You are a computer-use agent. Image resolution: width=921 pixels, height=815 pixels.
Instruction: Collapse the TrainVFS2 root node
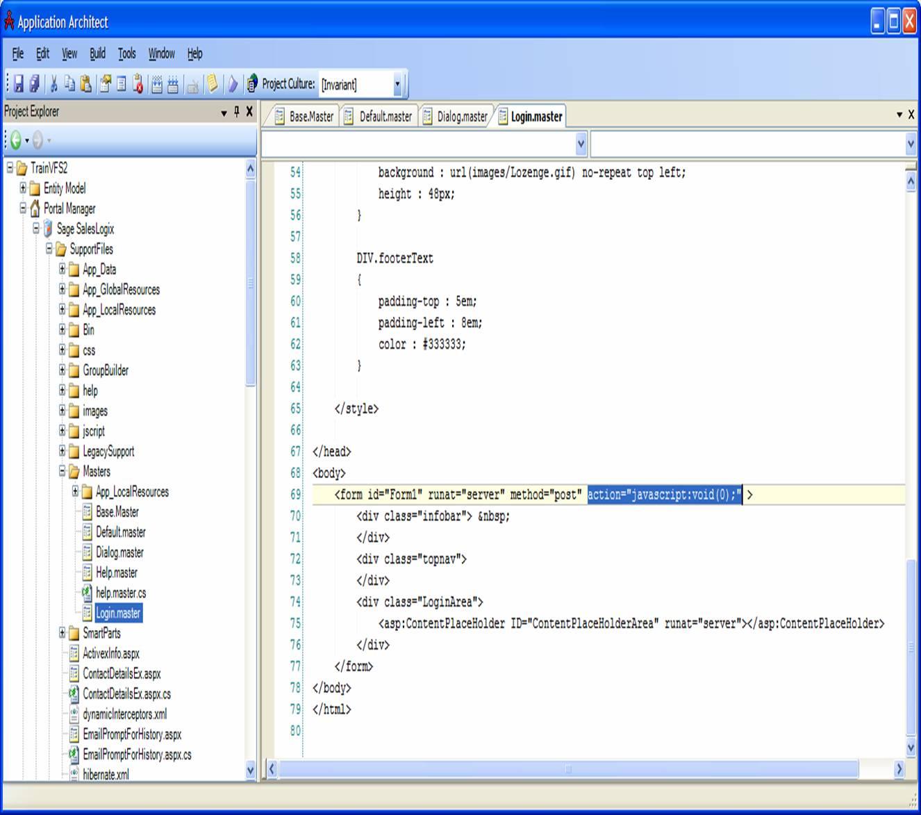(10, 167)
